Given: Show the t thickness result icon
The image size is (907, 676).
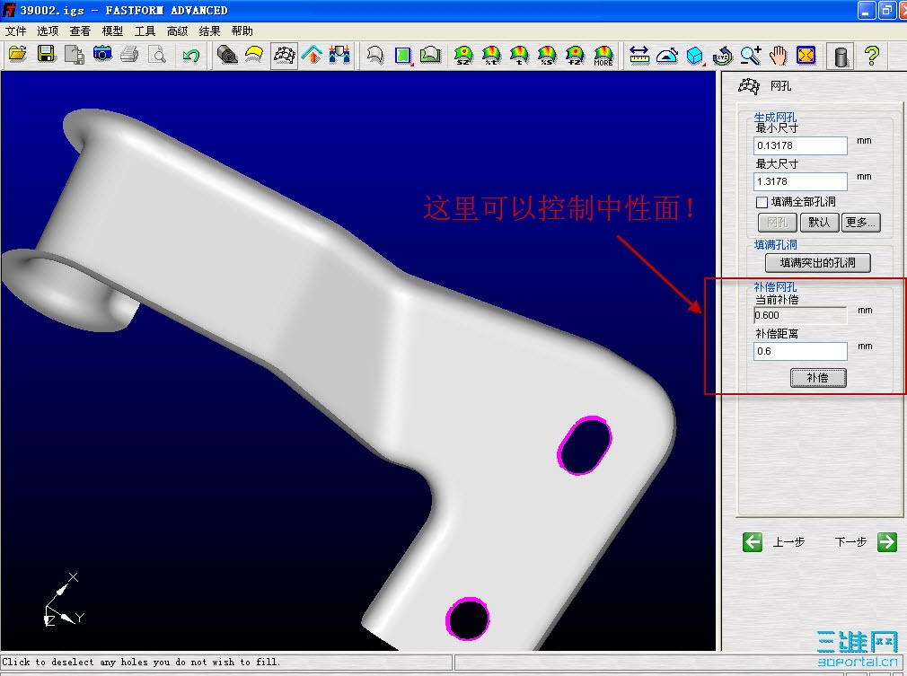Looking at the screenshot, I should click(519, 55).
